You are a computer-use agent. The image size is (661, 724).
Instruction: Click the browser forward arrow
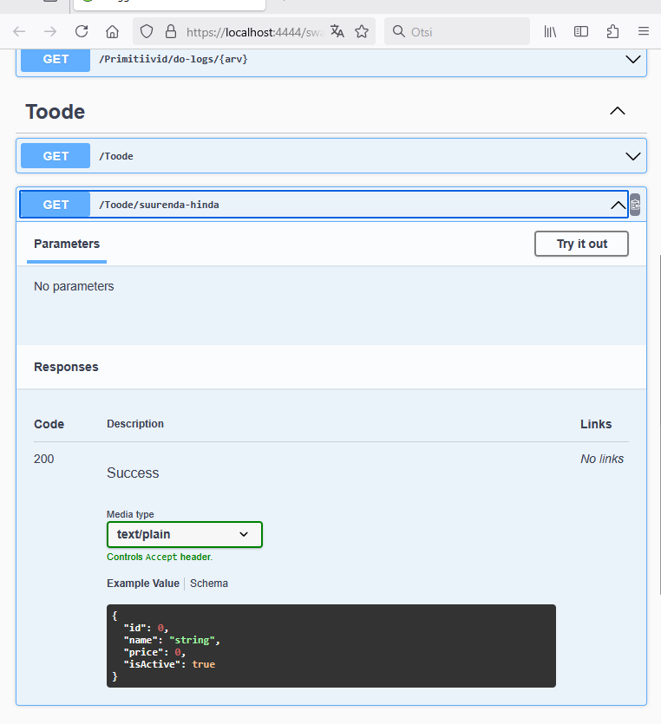(x=50, y=32)
